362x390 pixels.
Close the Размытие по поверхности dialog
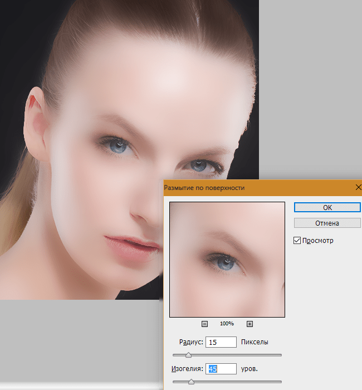(x=357, y=188)
